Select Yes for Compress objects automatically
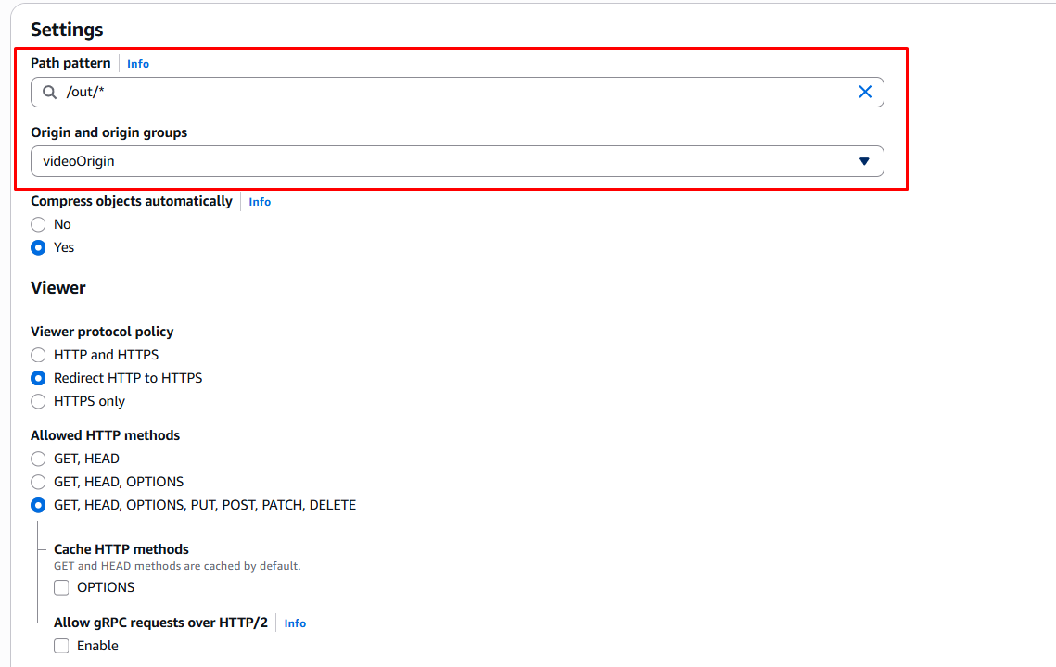The image size is (1056, 667). click(x=38, y=247)
